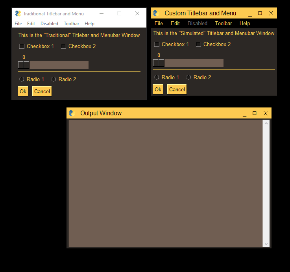Click Ok button in Traditional window

click(x=23, y=91)
